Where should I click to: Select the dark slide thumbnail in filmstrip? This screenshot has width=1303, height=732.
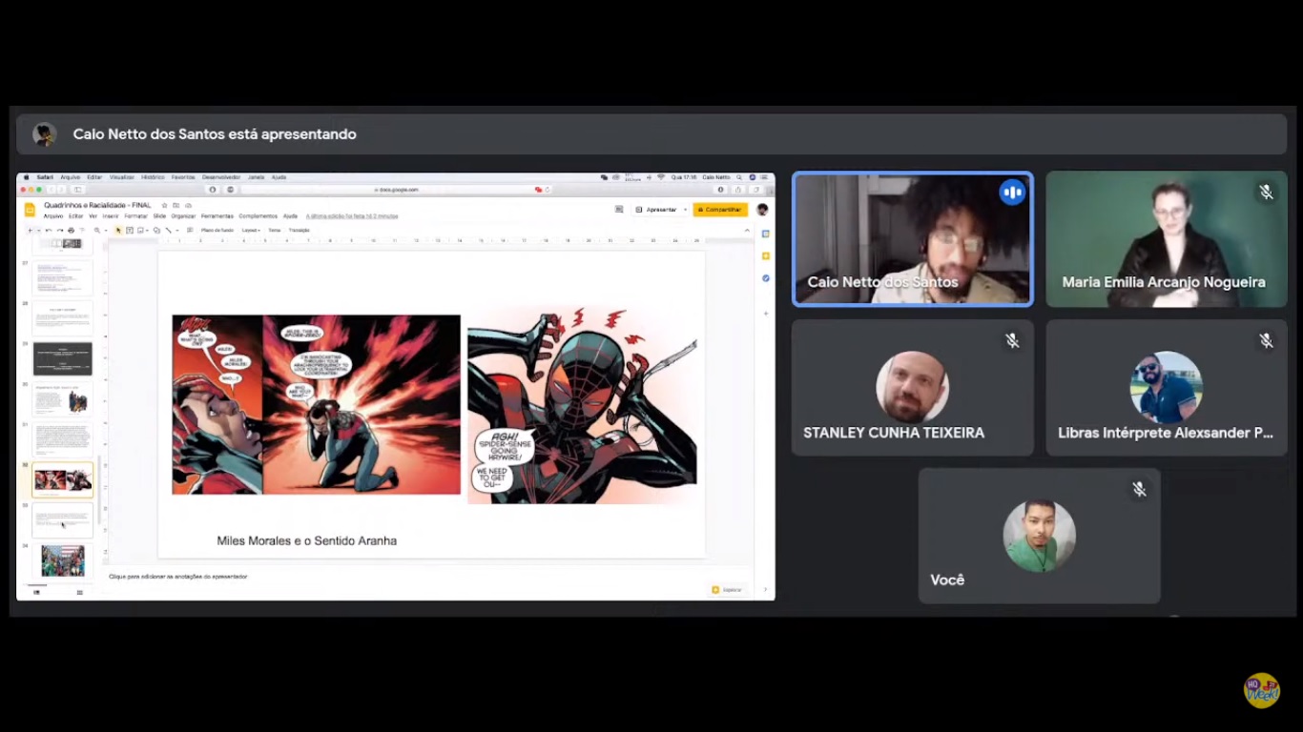[63, 358]
